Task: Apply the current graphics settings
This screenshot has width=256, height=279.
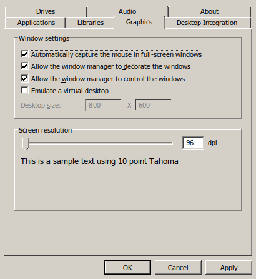Action: (229, 268)
